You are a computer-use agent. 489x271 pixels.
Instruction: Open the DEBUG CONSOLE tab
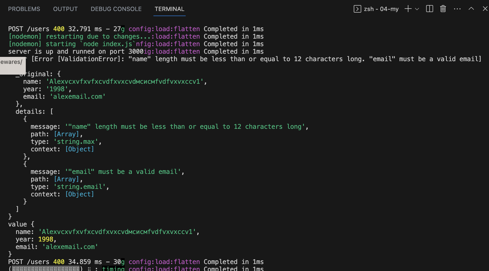tap(116, 9)
